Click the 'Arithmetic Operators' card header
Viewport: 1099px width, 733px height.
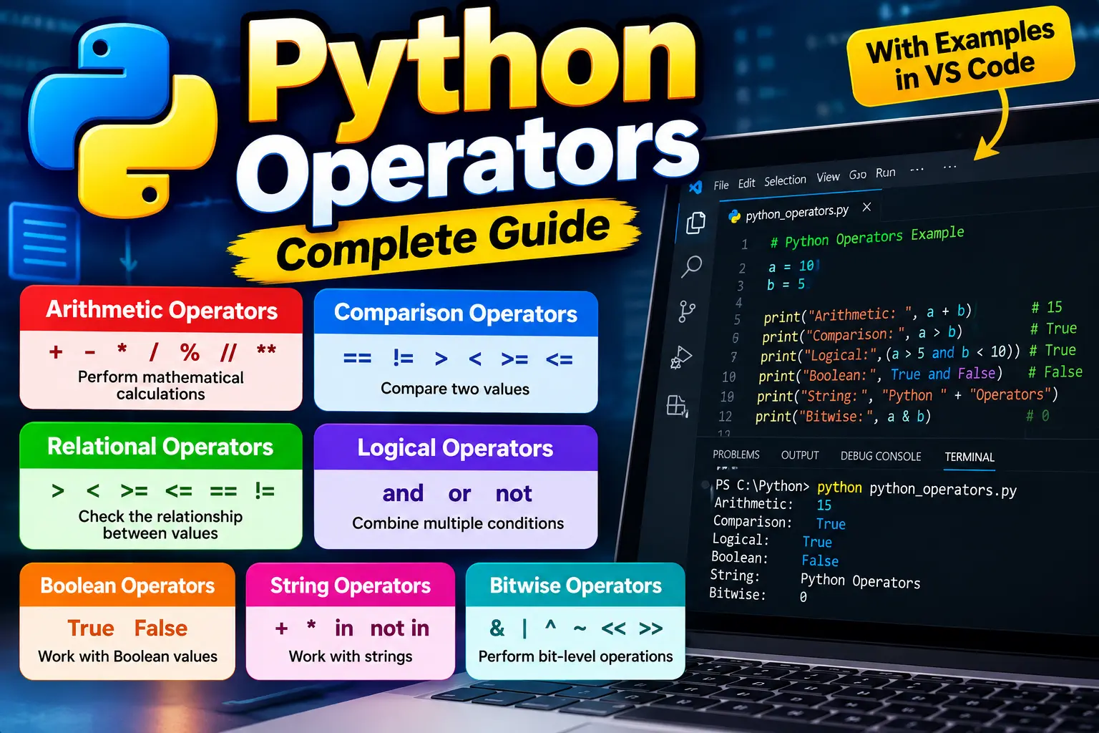click(162, 309)
